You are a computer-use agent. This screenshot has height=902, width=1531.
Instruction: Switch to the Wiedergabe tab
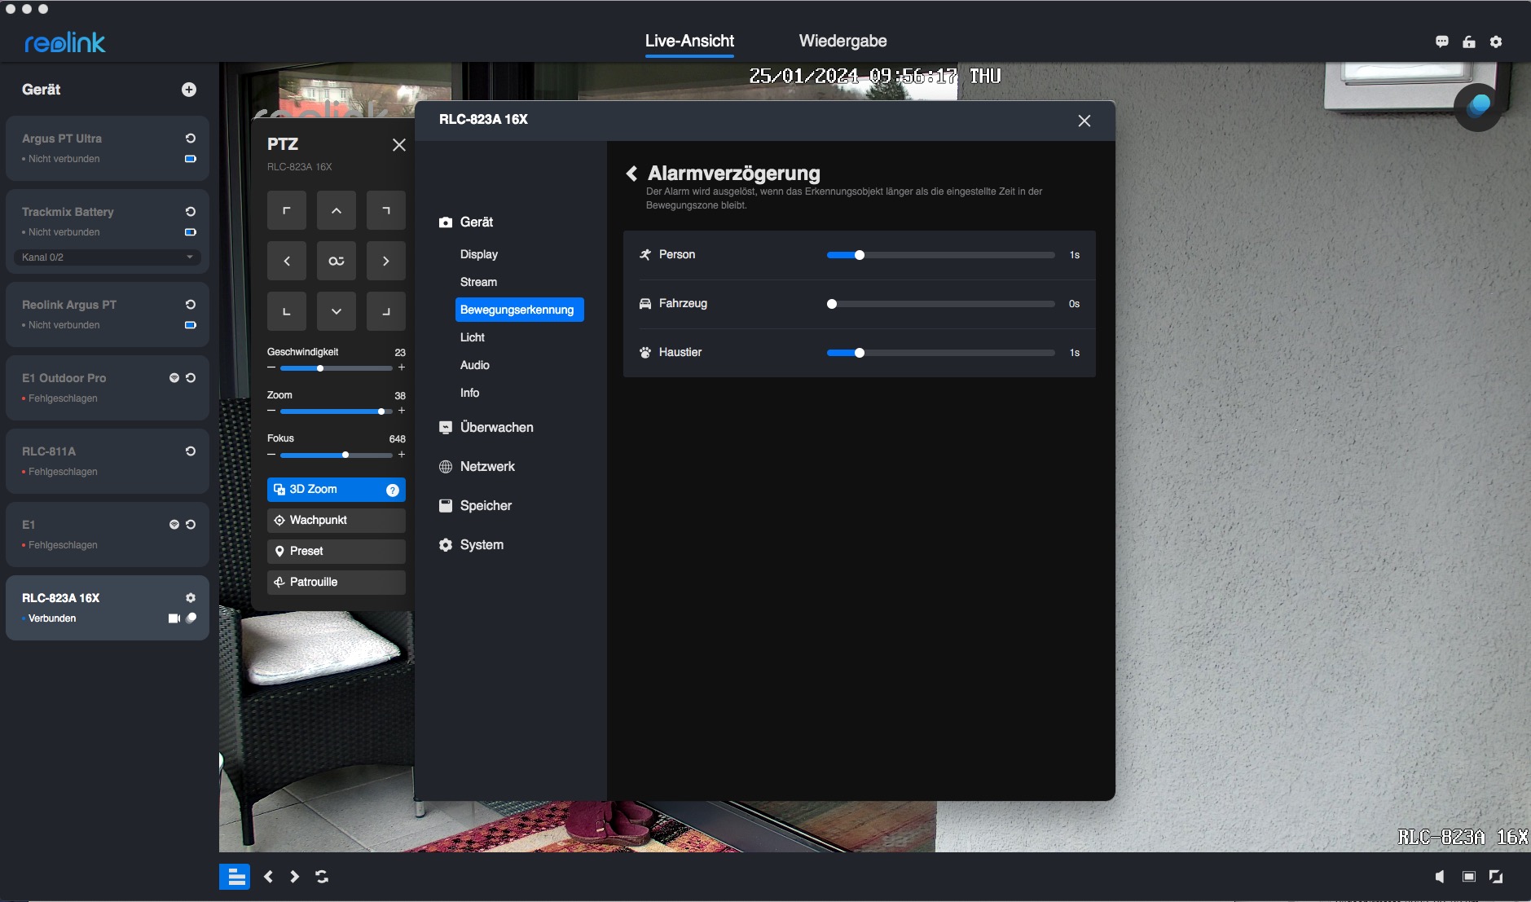tap(842, 42)
